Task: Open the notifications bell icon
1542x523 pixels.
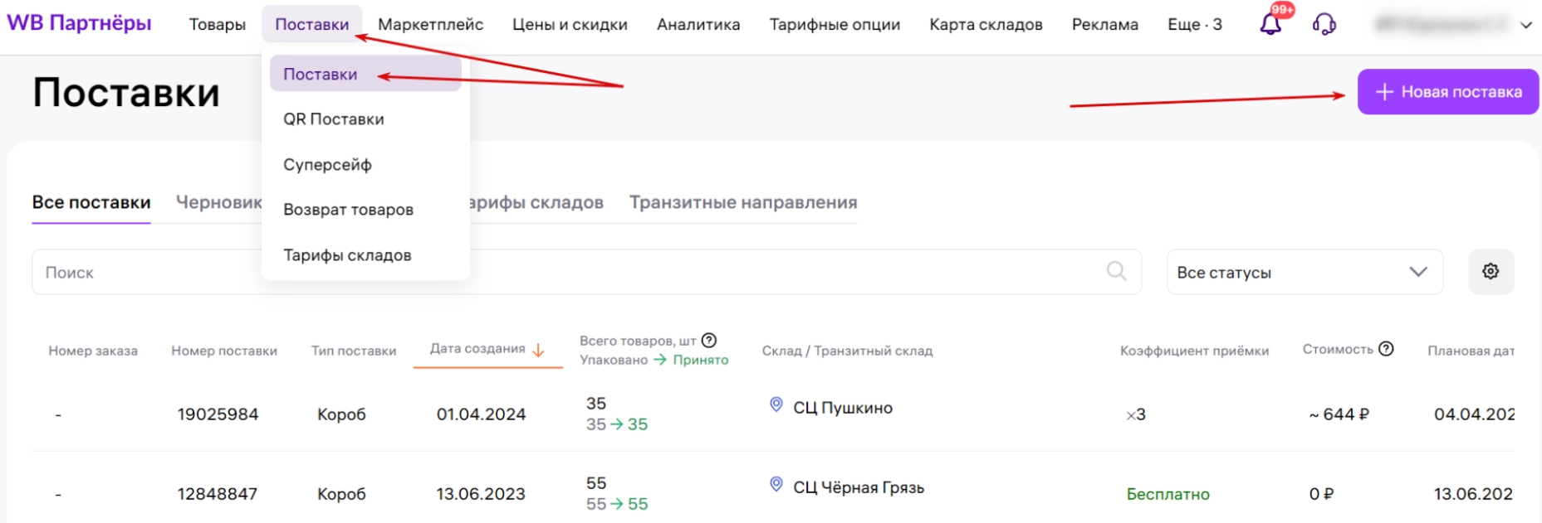Action: click(x=1270, y=23)
